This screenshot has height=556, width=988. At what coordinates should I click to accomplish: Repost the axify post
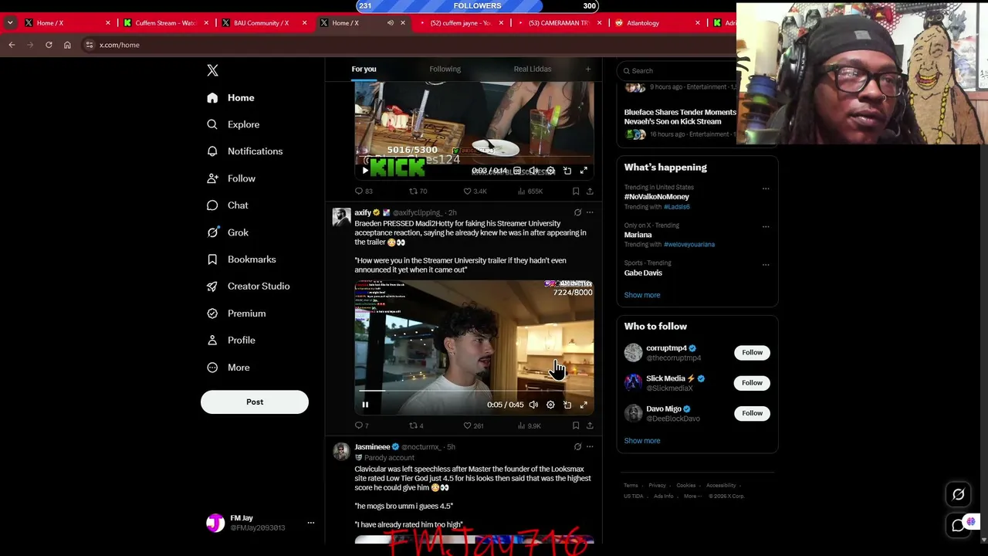click(416, 425)
